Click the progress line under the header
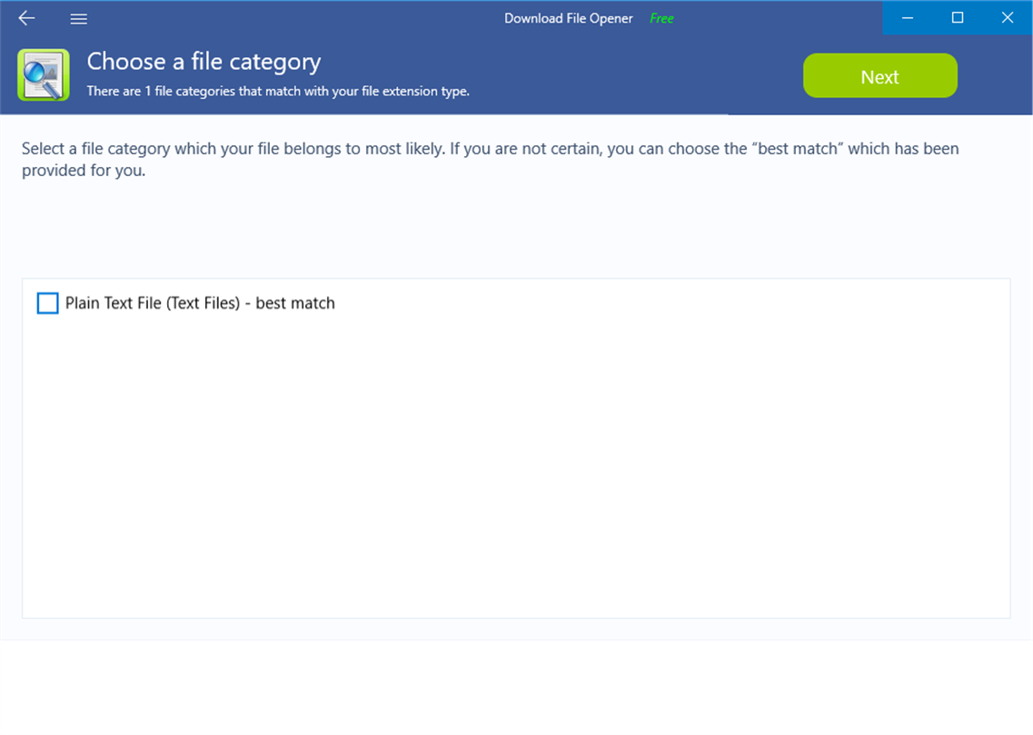The height and width of the screenshot is (735, 1033). tap(363, 114)
